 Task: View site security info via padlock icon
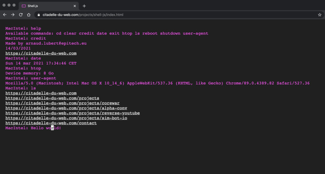pos(39,15)
